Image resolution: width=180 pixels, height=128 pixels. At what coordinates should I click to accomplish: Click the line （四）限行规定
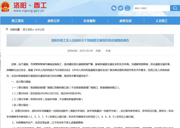pyautogui.click(x=21, y=105)
